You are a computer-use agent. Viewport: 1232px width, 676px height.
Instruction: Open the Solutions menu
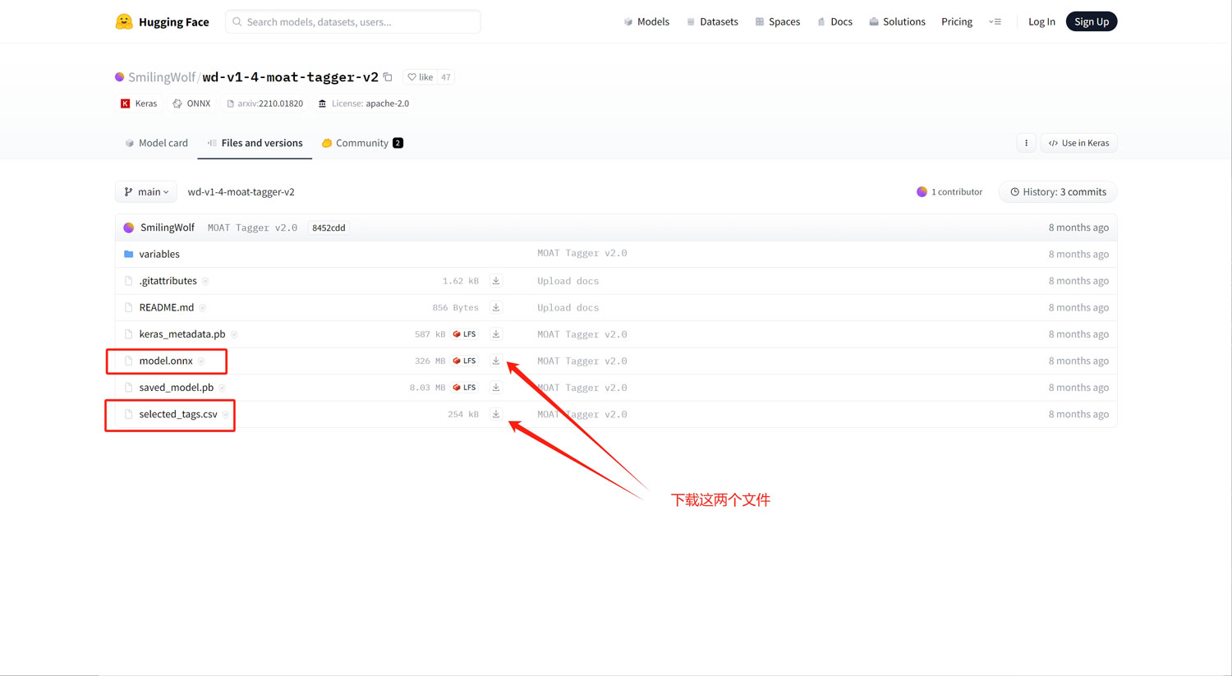pos(897,21)
